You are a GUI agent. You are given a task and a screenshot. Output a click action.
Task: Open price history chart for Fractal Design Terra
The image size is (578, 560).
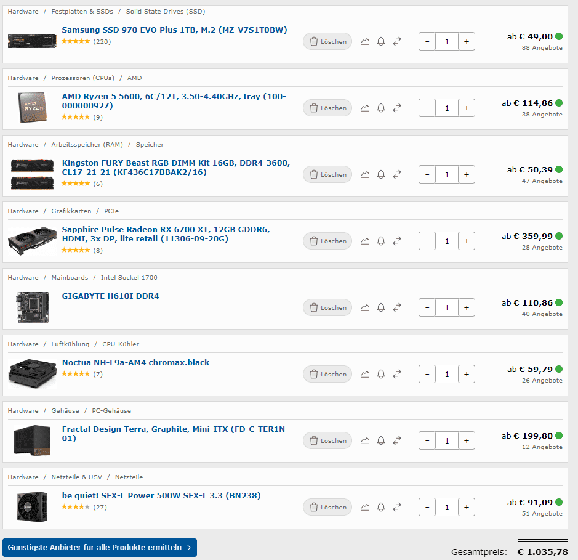click(365, 440)
